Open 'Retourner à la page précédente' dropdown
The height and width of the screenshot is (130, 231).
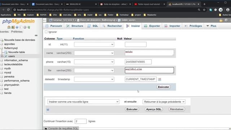[x=164, y=102]
